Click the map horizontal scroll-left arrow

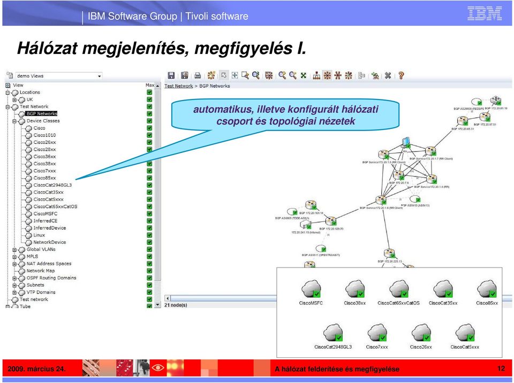tap(168, 298)
